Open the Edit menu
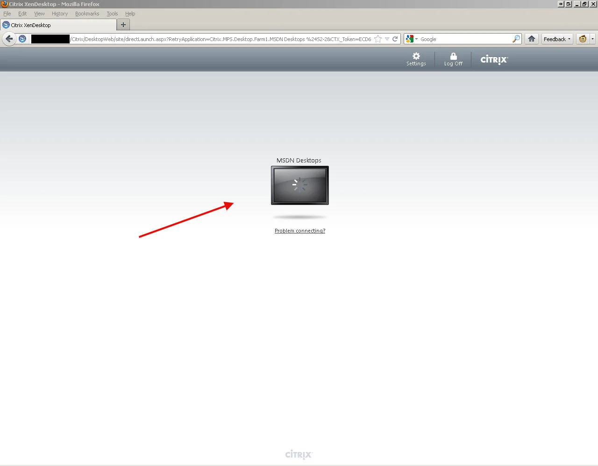Image resolution: width=598 pixels, height=466 pixels. (22, 14)
